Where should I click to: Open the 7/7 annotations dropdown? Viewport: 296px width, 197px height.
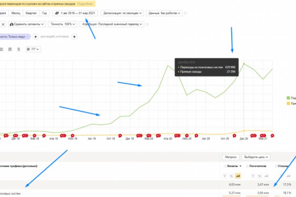pyautogui.click(x=33, y=49)
